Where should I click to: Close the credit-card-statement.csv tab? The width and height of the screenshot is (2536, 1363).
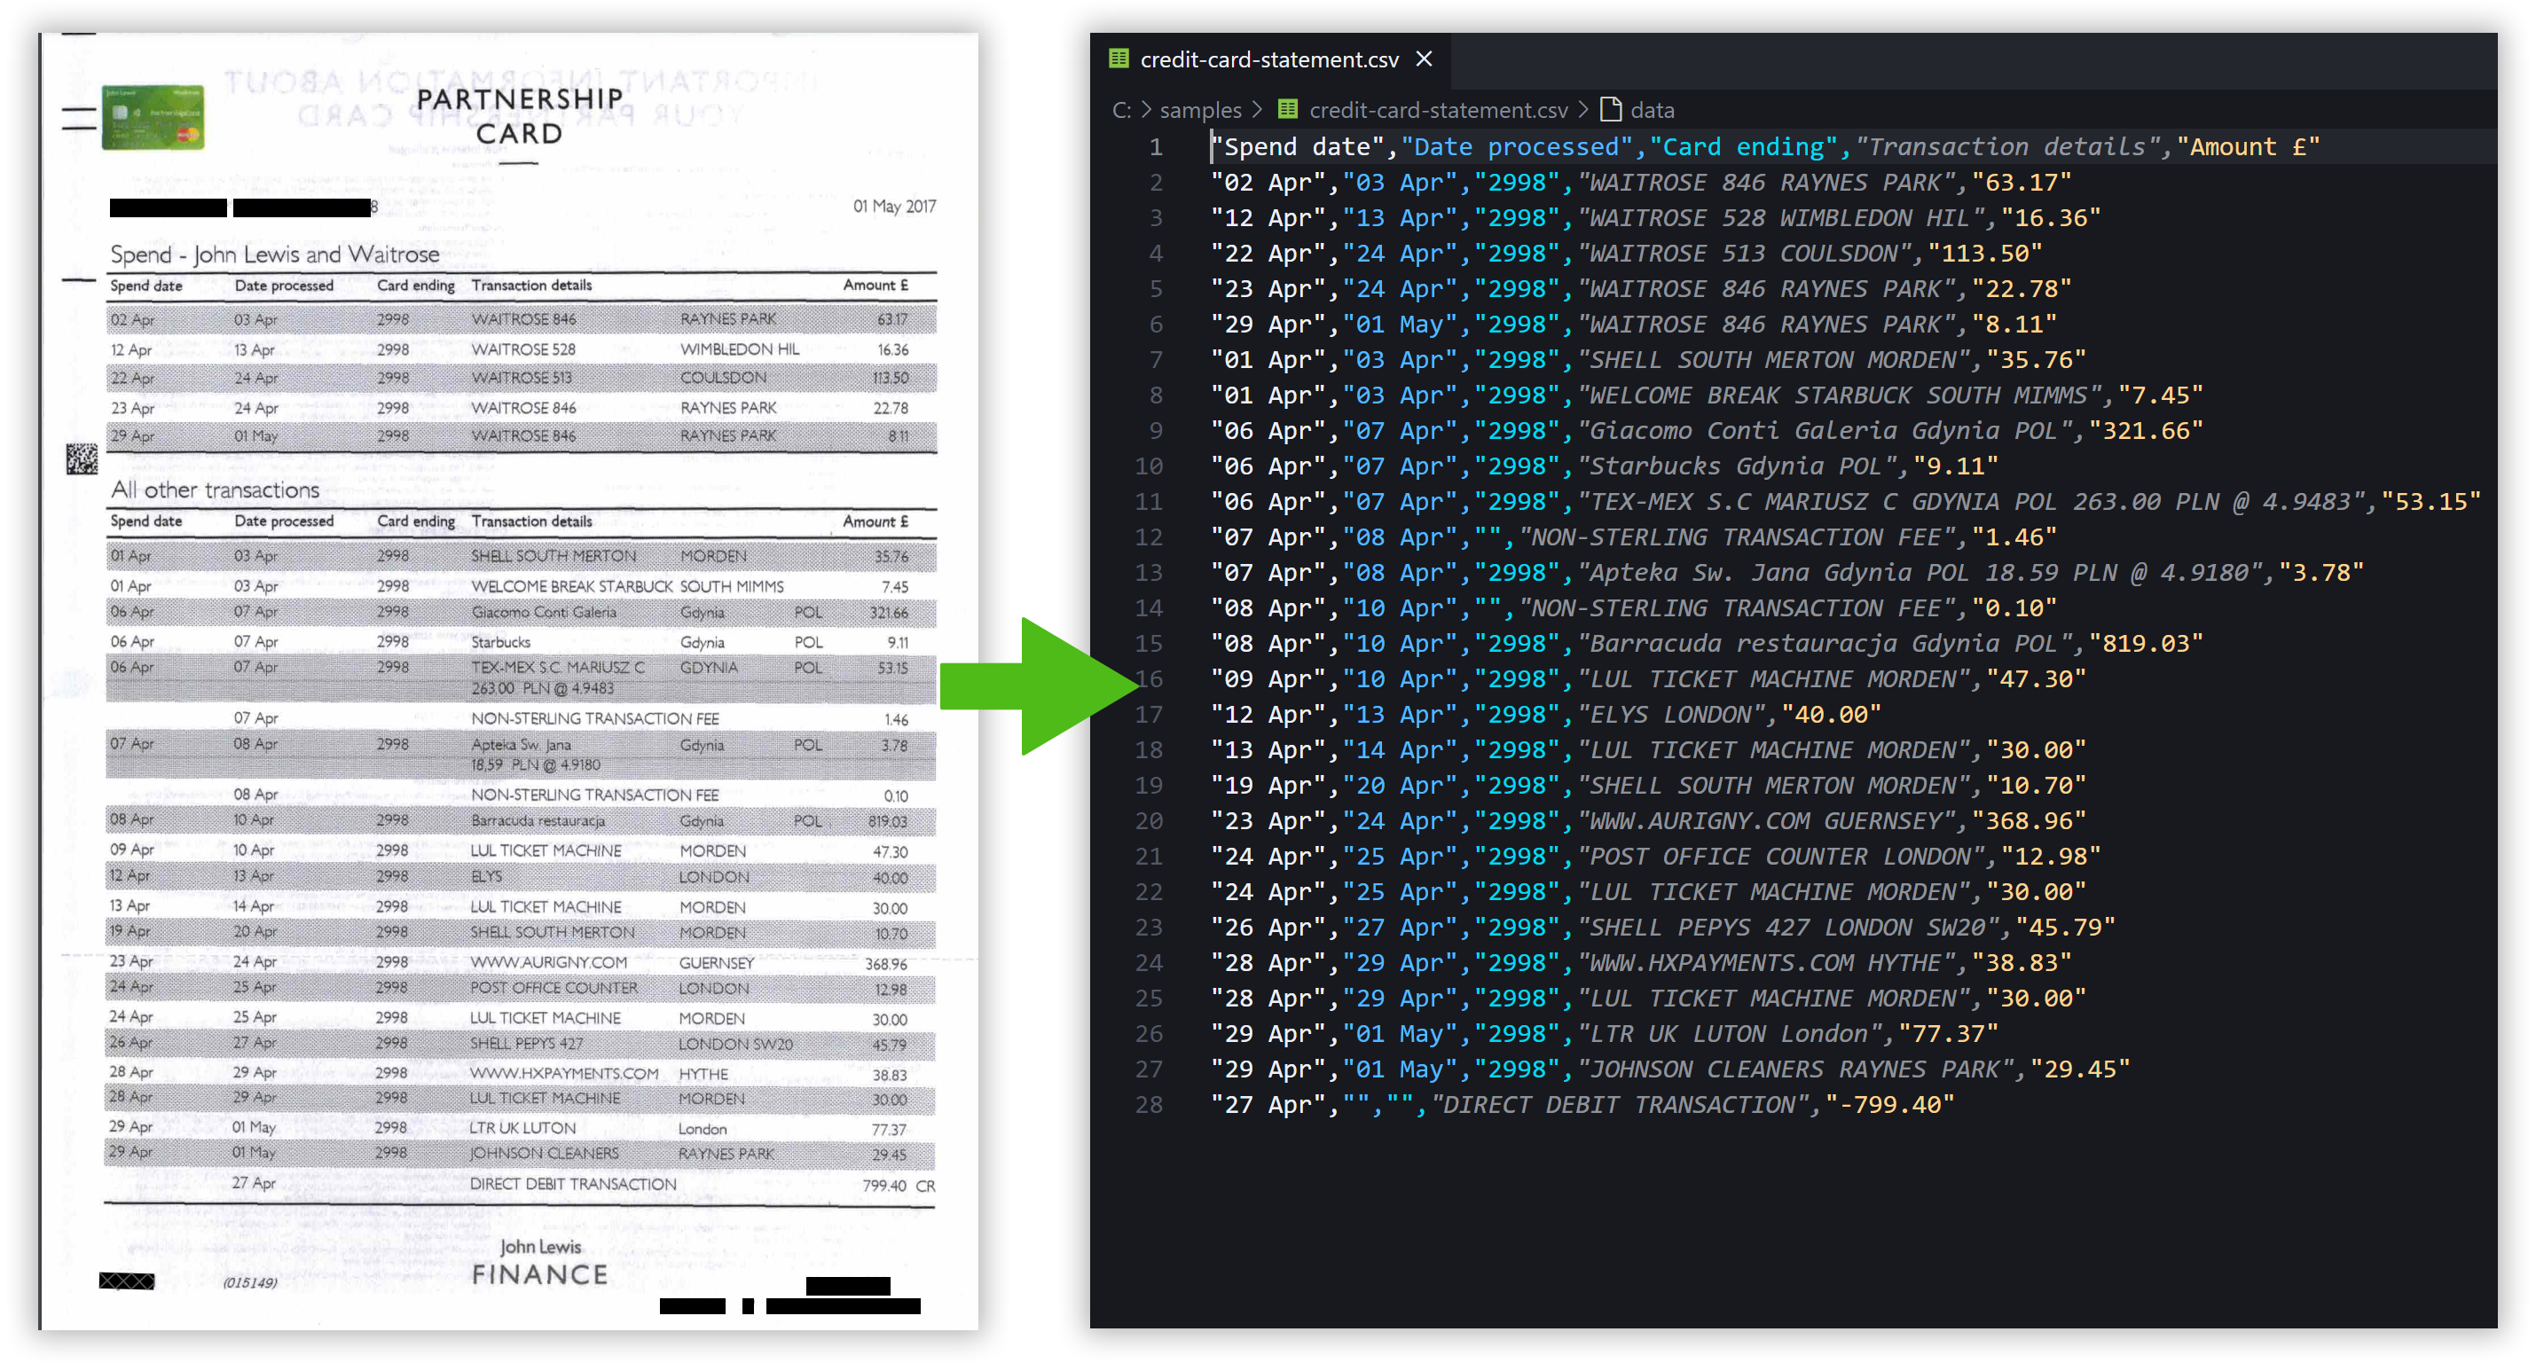point(1424,59)
